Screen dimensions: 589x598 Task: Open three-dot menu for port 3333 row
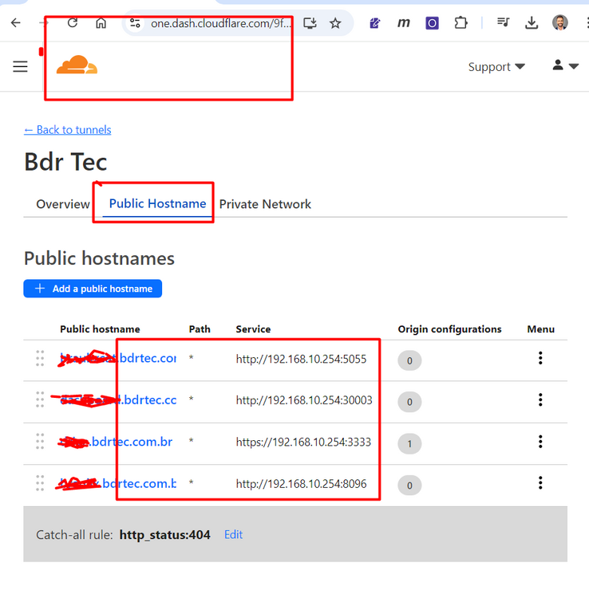(x=540, y=441)
